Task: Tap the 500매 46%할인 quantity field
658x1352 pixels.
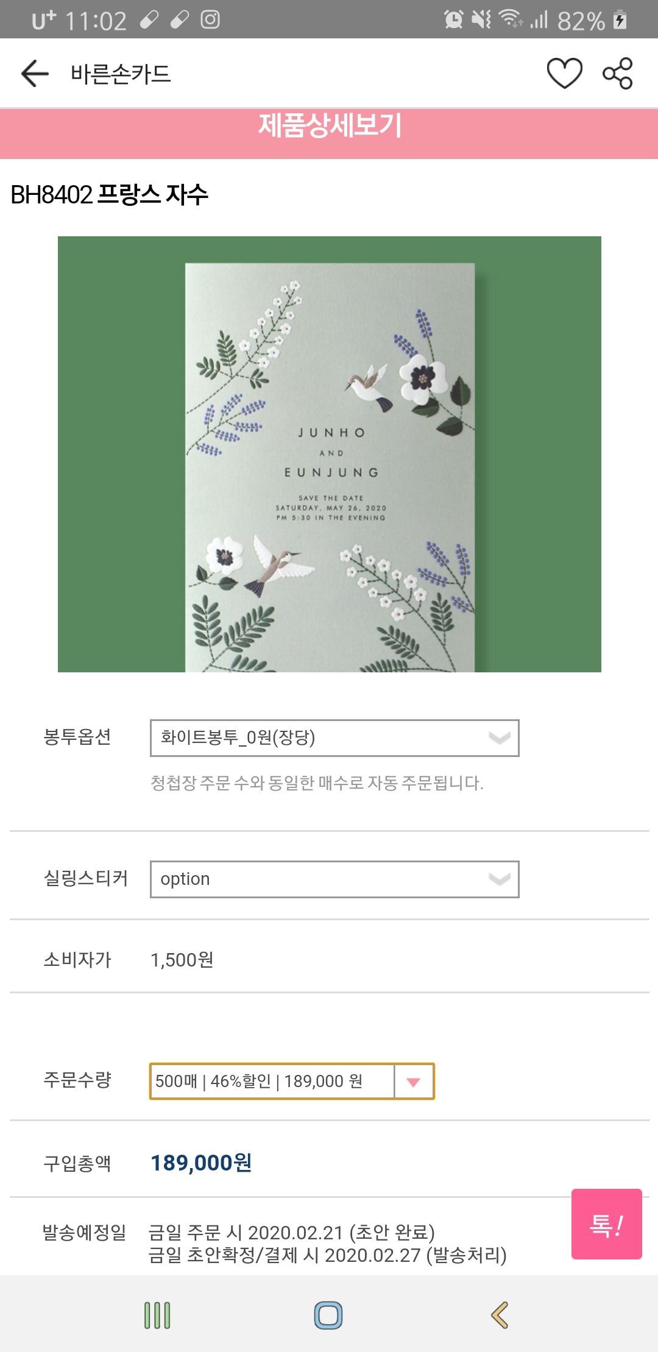Action: click(272, 1082)
